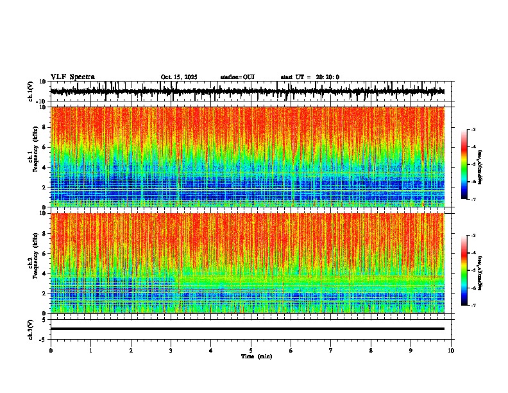Click the ch.2 spectrogram panel
The width and height of the screenshot is (508, 393).
coord(248,263)
